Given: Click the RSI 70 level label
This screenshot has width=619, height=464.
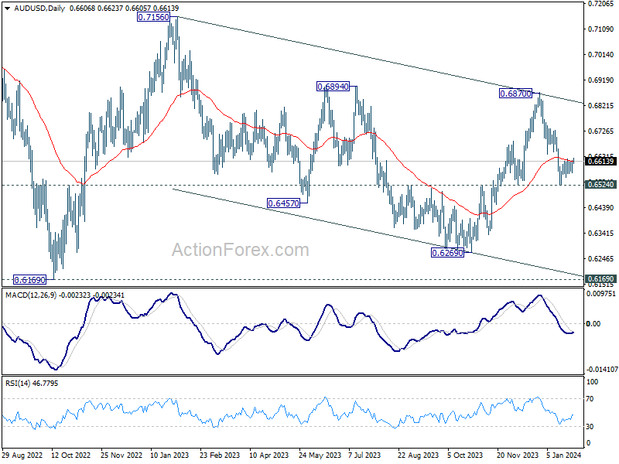Looking at the screenshot, I should tap(590, 399).
